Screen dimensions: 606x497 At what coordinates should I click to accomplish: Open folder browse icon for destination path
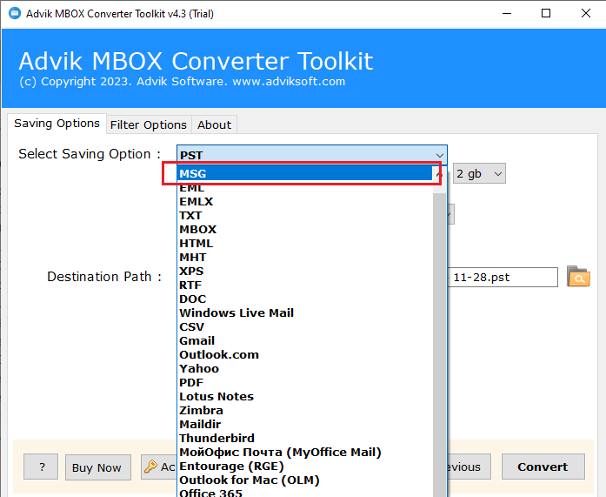point(578,277)
